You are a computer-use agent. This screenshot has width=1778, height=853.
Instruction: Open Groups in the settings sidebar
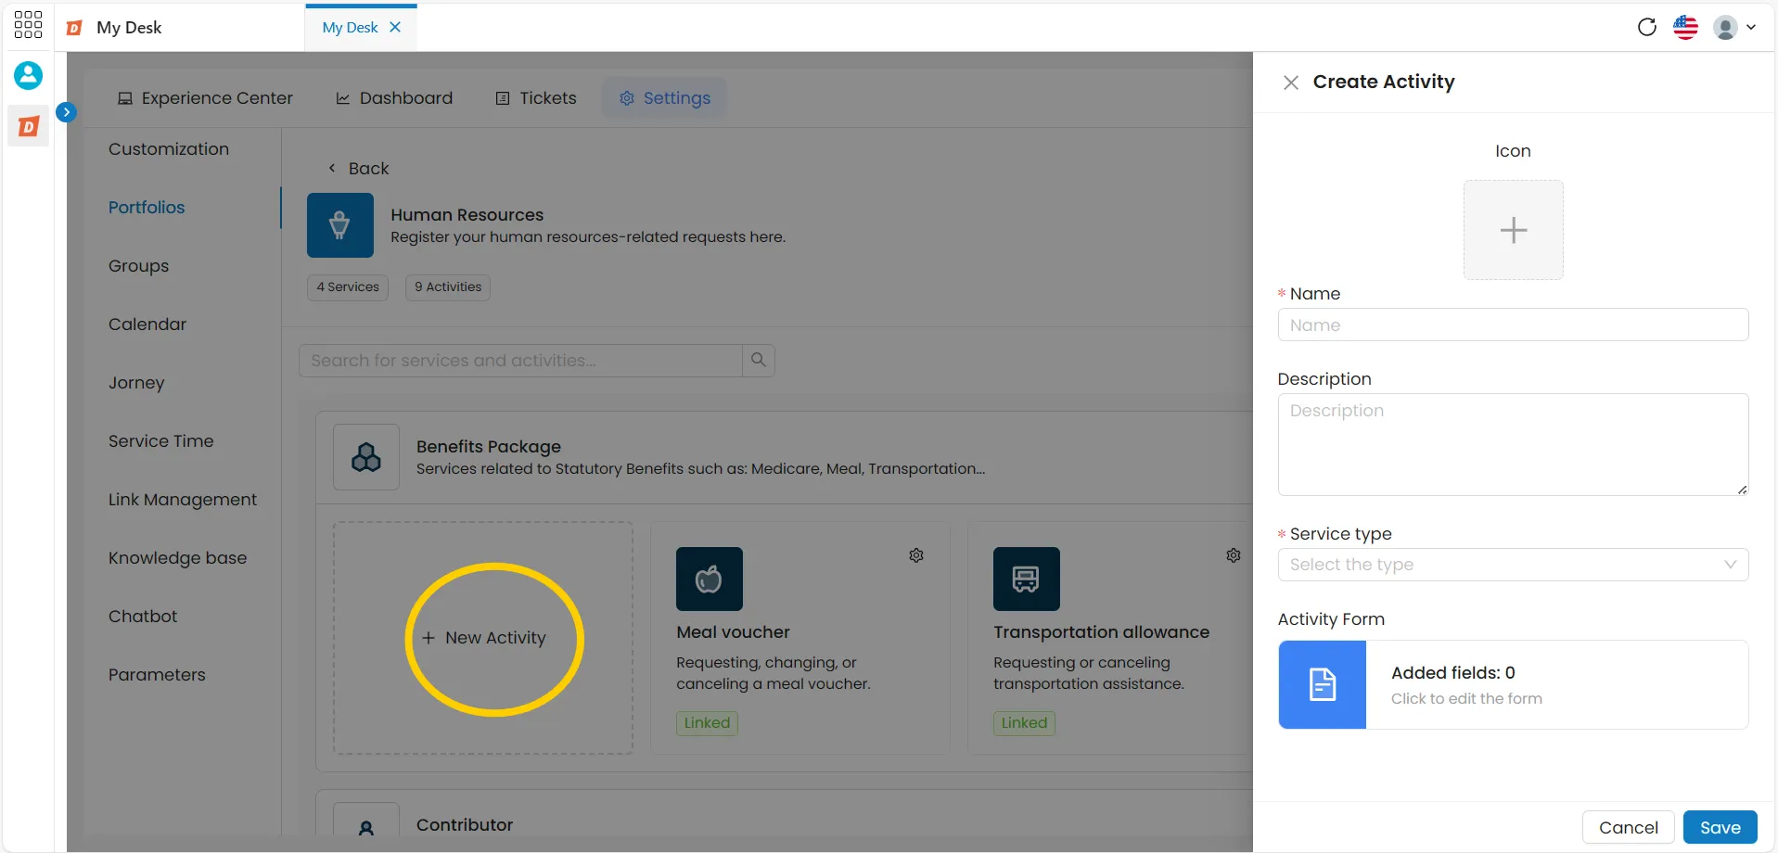pyautogui.click(x=139, y=266)
